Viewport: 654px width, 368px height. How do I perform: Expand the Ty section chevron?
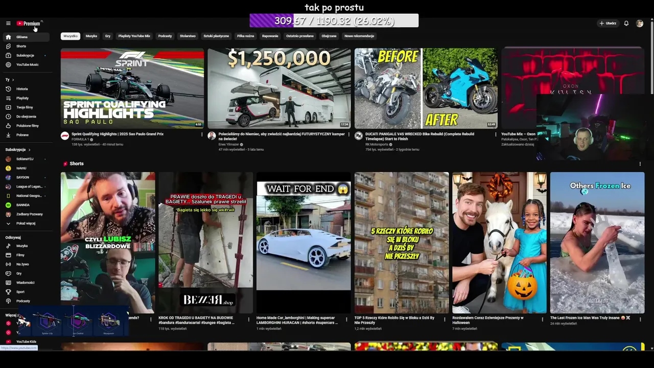tap(13, 80)
